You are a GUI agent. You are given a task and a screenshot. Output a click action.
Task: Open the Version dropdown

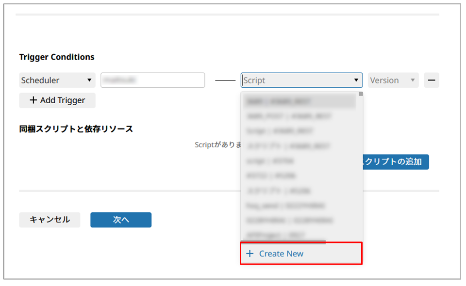tap(393, 80)
